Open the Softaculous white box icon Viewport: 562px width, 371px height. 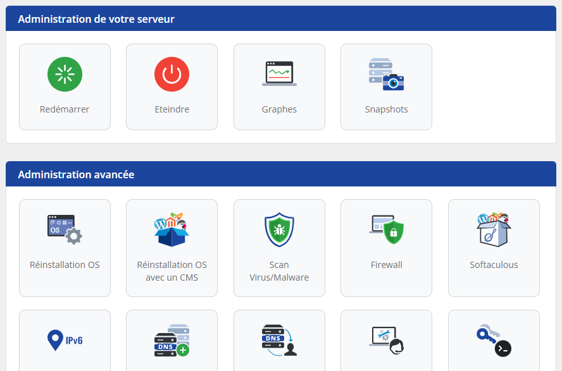tap(494, 229)
